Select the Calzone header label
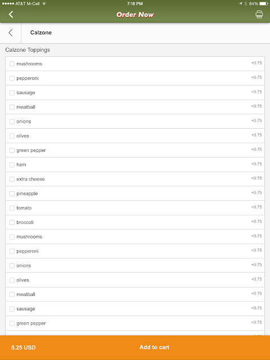 click(x=41, y=33)
